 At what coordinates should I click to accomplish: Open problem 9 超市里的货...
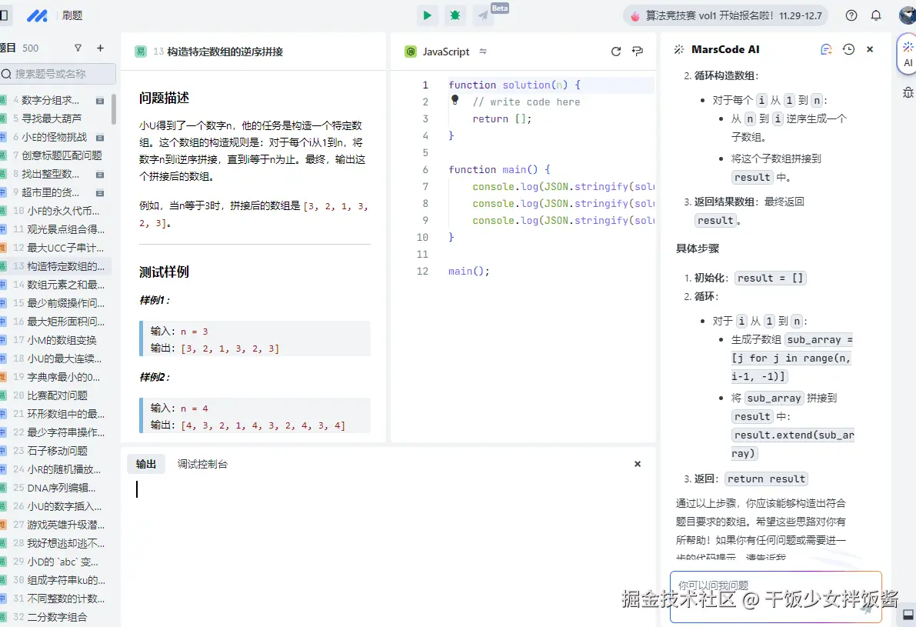pyautogui.click(x=50, y=192)
